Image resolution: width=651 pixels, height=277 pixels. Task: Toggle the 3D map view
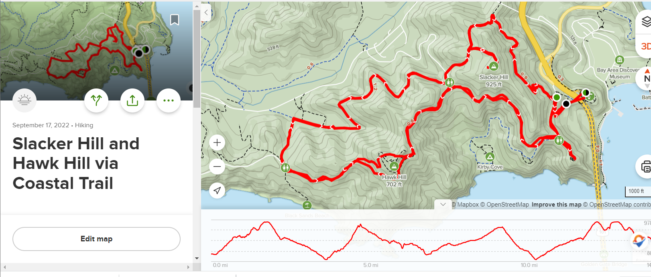(x=645, y=46)
